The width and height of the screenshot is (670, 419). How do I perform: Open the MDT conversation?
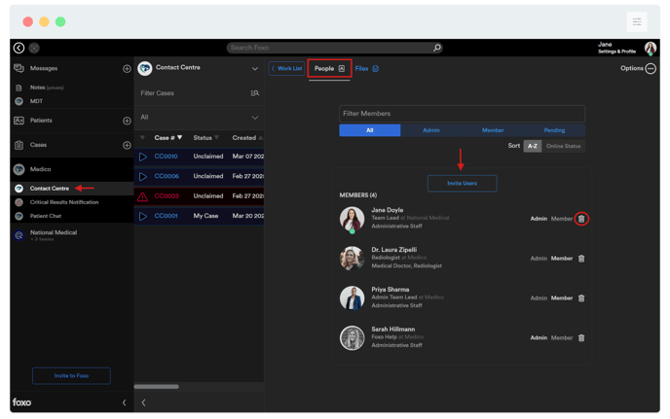click(36, 101)
